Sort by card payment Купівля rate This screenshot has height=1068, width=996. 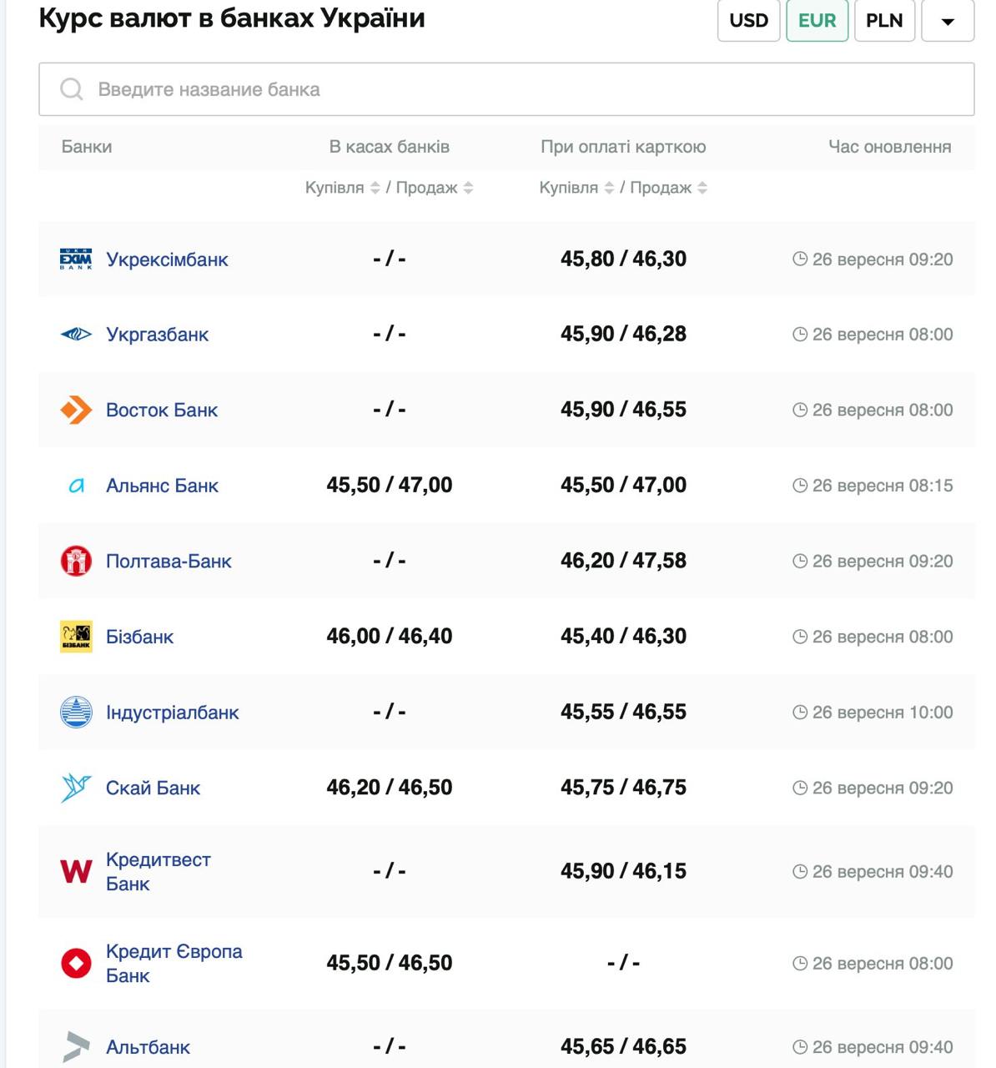(609, 188)
